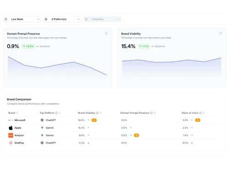The image size is (229, 172).
Task: Open info icon on Brand Visibility card
Action: (x=221, y=33)
